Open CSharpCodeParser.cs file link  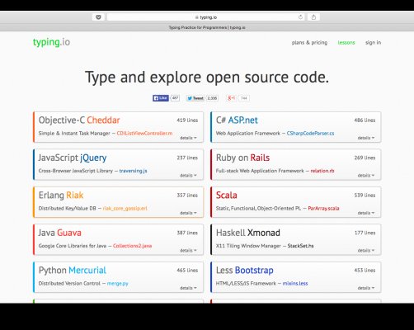310,134
